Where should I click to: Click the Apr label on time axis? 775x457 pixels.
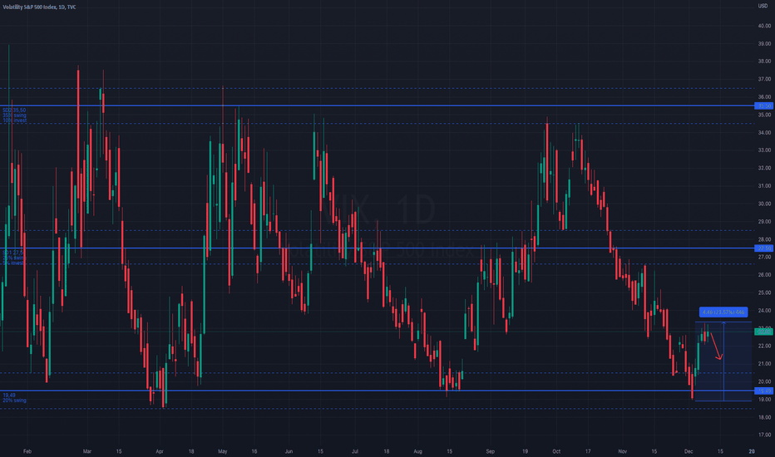click(x=159, y=451)
